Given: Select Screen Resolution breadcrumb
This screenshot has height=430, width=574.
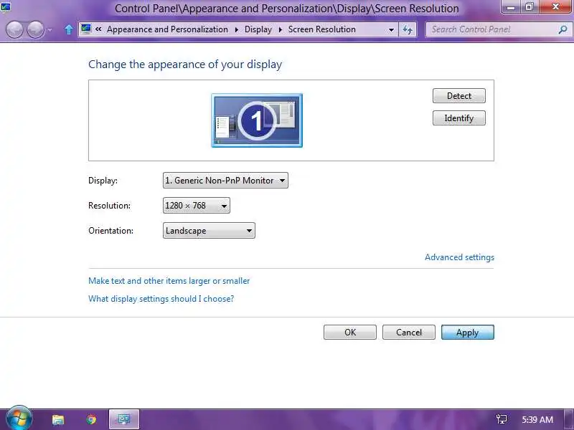Looking at the screenshot, I should [x=321, y=29].
